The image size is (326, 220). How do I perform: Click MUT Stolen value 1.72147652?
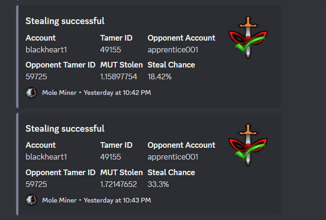point(119,184)
